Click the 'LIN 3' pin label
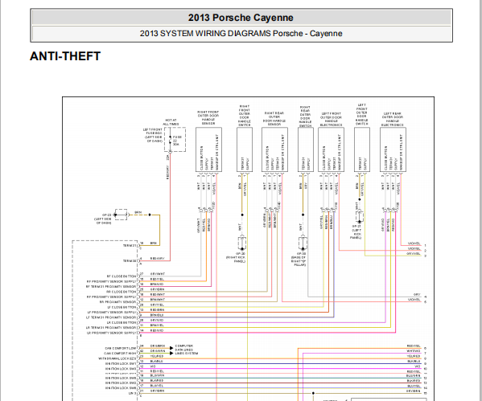The width and height of the screenshot is (482, 401). pos(132,393)
